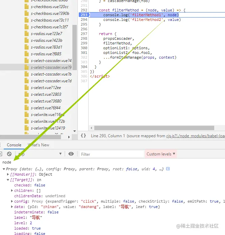Collapse the Proxy object root entry

pyautogui.click(x=4, y=169)
